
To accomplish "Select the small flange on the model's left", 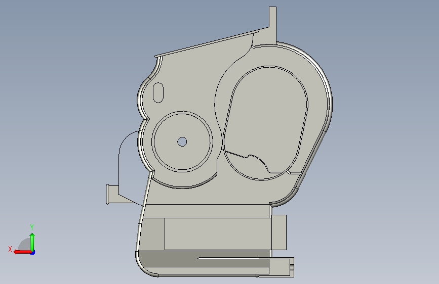I will tap(108, 194).
